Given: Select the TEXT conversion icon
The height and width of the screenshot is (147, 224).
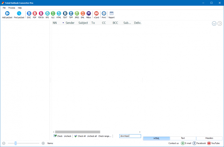Looking at the screenshot, I should pyautogui.click(x=65, y=14).
